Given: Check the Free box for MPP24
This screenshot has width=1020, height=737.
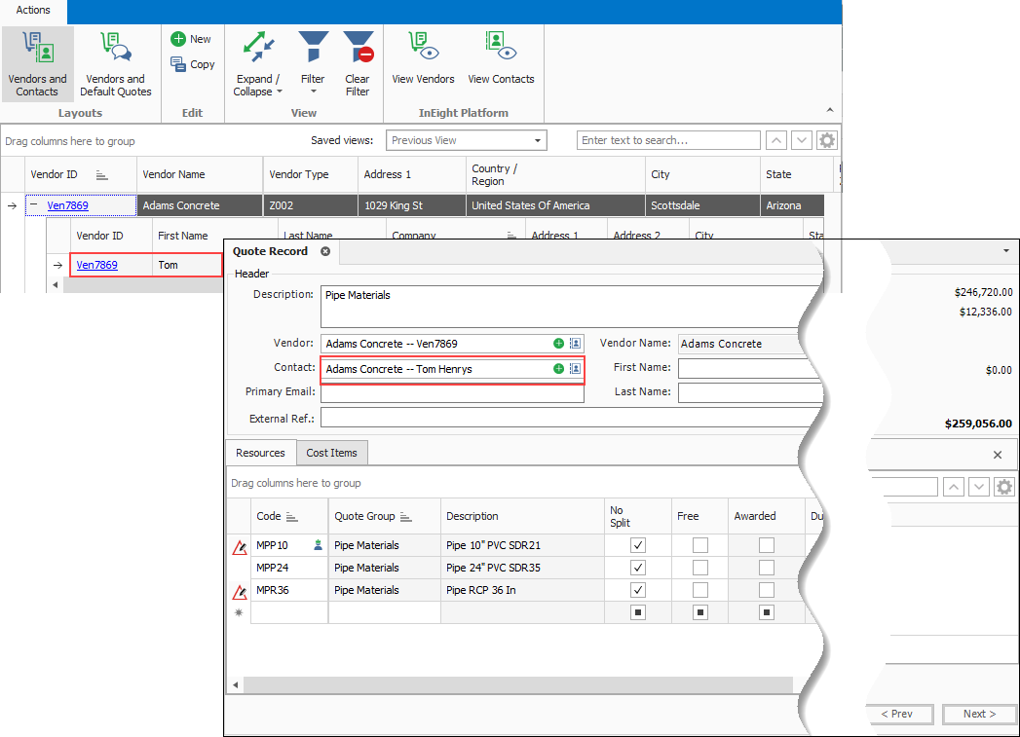Looking at the screenshot, I should [699, 568].
